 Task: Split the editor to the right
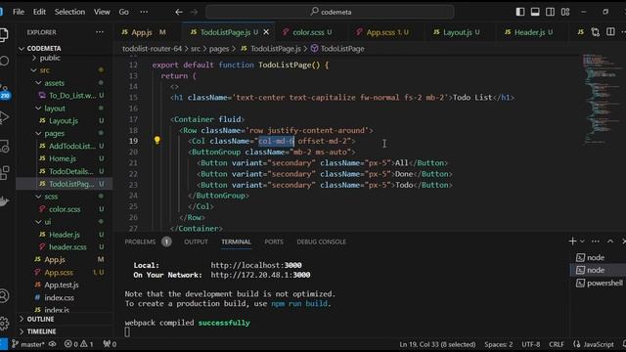click(610, 31)
